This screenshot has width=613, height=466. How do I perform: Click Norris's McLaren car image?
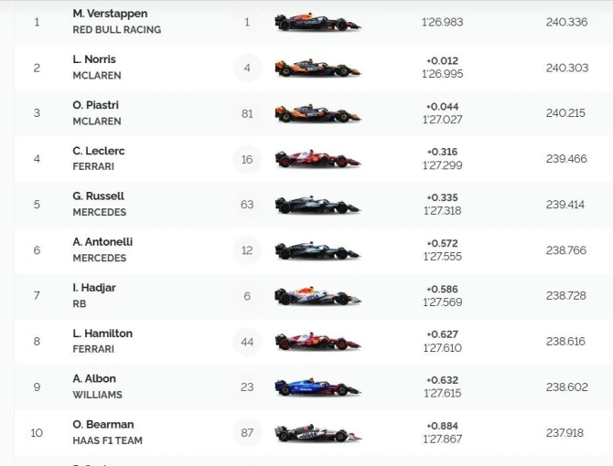click(317, 68)
